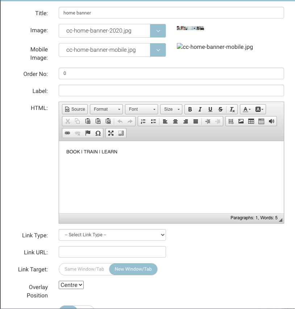The image size is (295, 309).
Task: Expand the Overlay Position Centre dropdown
Action: click(x=71, y=285)
